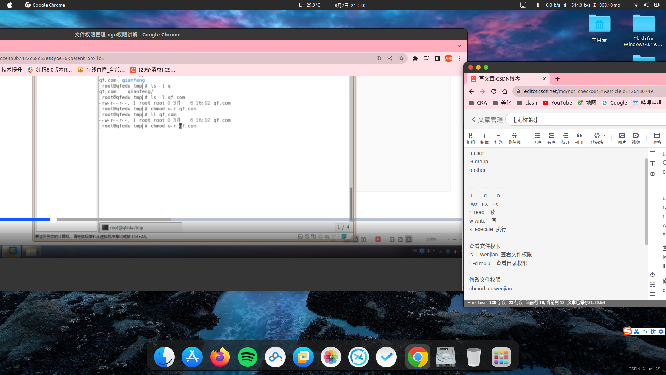Image resolution: width=666 pixels, height=375 pixels.
Task: Open the clash bookmark folder
Action: click(x=527, y=103)
